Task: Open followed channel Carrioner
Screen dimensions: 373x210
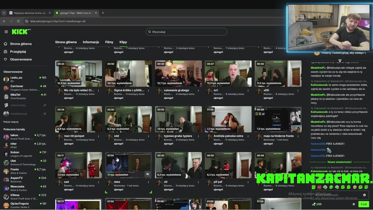Action: pos(25,88)
